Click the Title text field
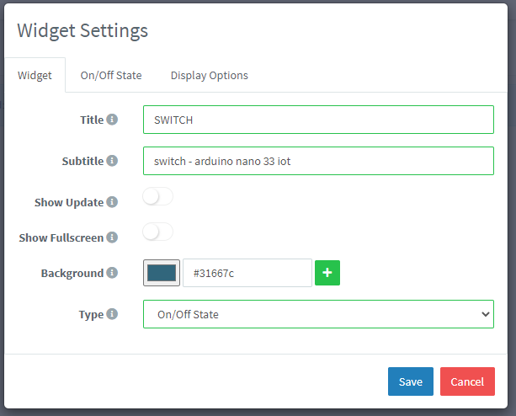516x416 pixels. pos(318,120)
